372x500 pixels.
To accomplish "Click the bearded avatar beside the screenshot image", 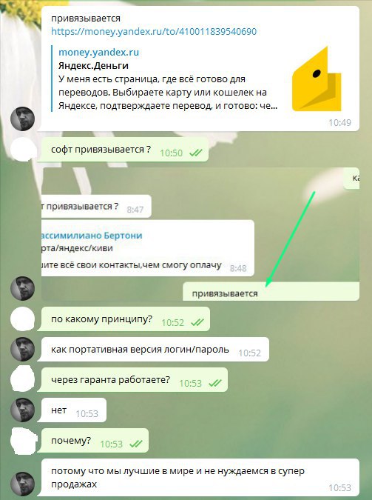I will [22, 289].
